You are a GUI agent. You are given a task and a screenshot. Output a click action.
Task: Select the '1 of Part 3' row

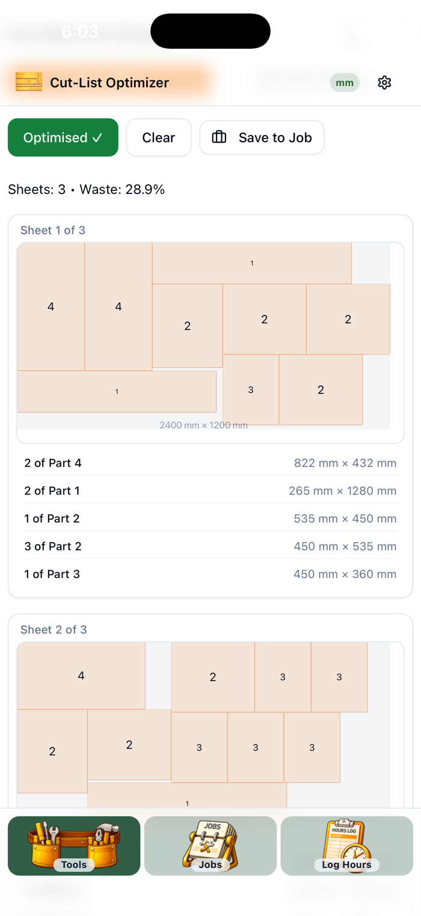click(210, 574)
